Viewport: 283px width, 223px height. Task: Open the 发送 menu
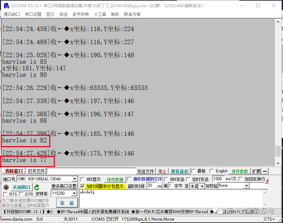click(63, 14)
